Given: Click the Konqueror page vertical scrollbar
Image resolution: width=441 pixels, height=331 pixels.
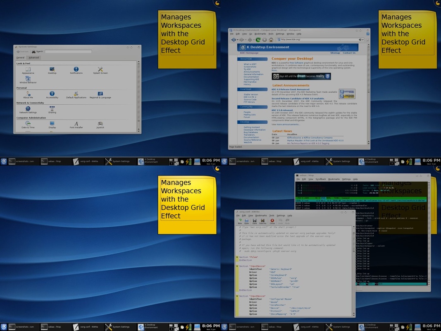Looking at the screenshot, I should (x=368, y=94).
